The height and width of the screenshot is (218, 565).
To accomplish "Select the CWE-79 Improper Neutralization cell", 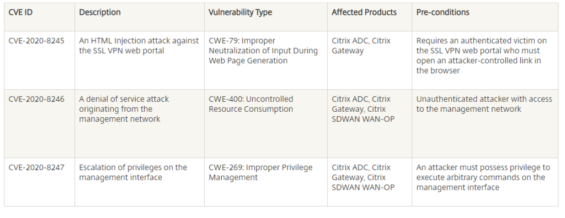I will (263, 51).
